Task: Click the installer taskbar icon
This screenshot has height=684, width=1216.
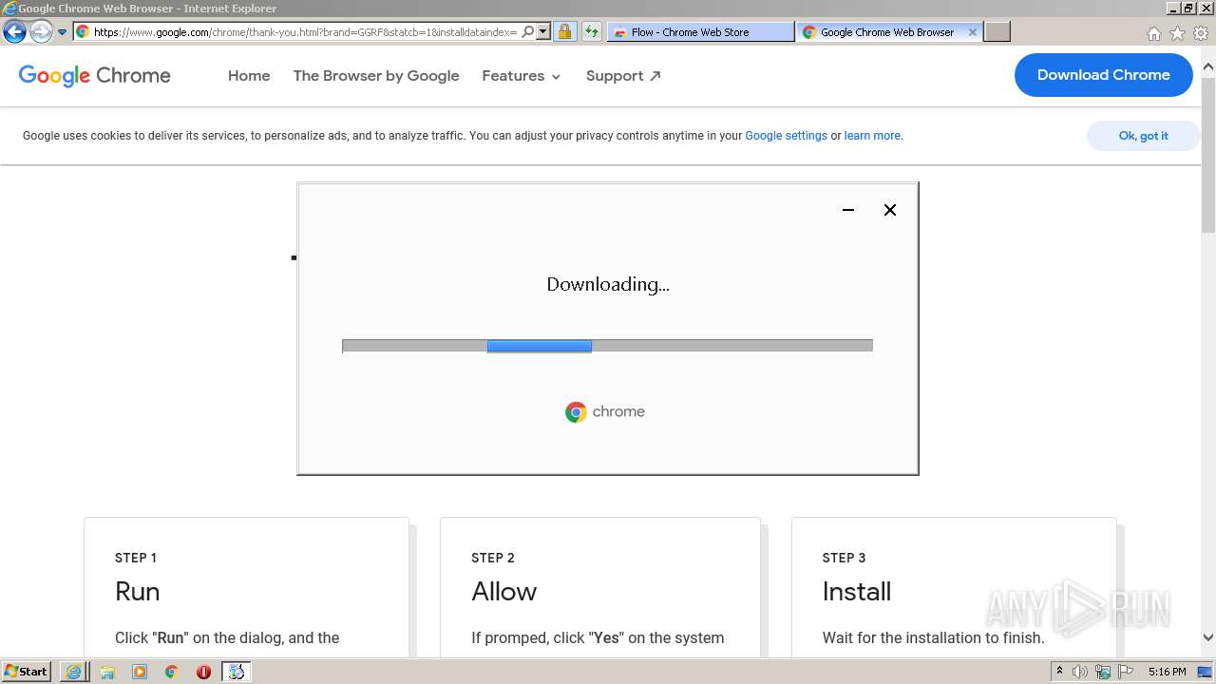Action: click(x=237, y=672)
